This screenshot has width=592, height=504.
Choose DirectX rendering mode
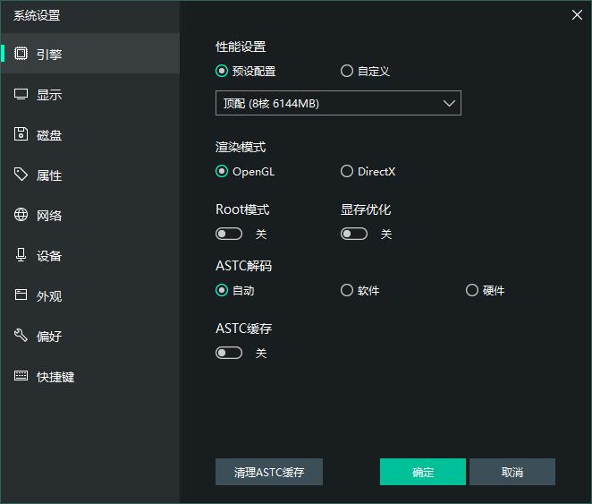coord(347,171)
